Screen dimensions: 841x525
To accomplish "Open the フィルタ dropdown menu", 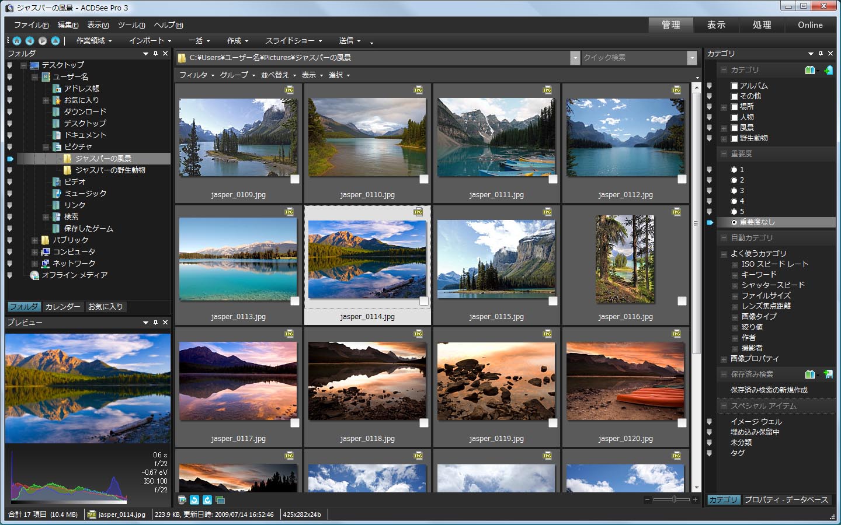I will coord(195,75).
